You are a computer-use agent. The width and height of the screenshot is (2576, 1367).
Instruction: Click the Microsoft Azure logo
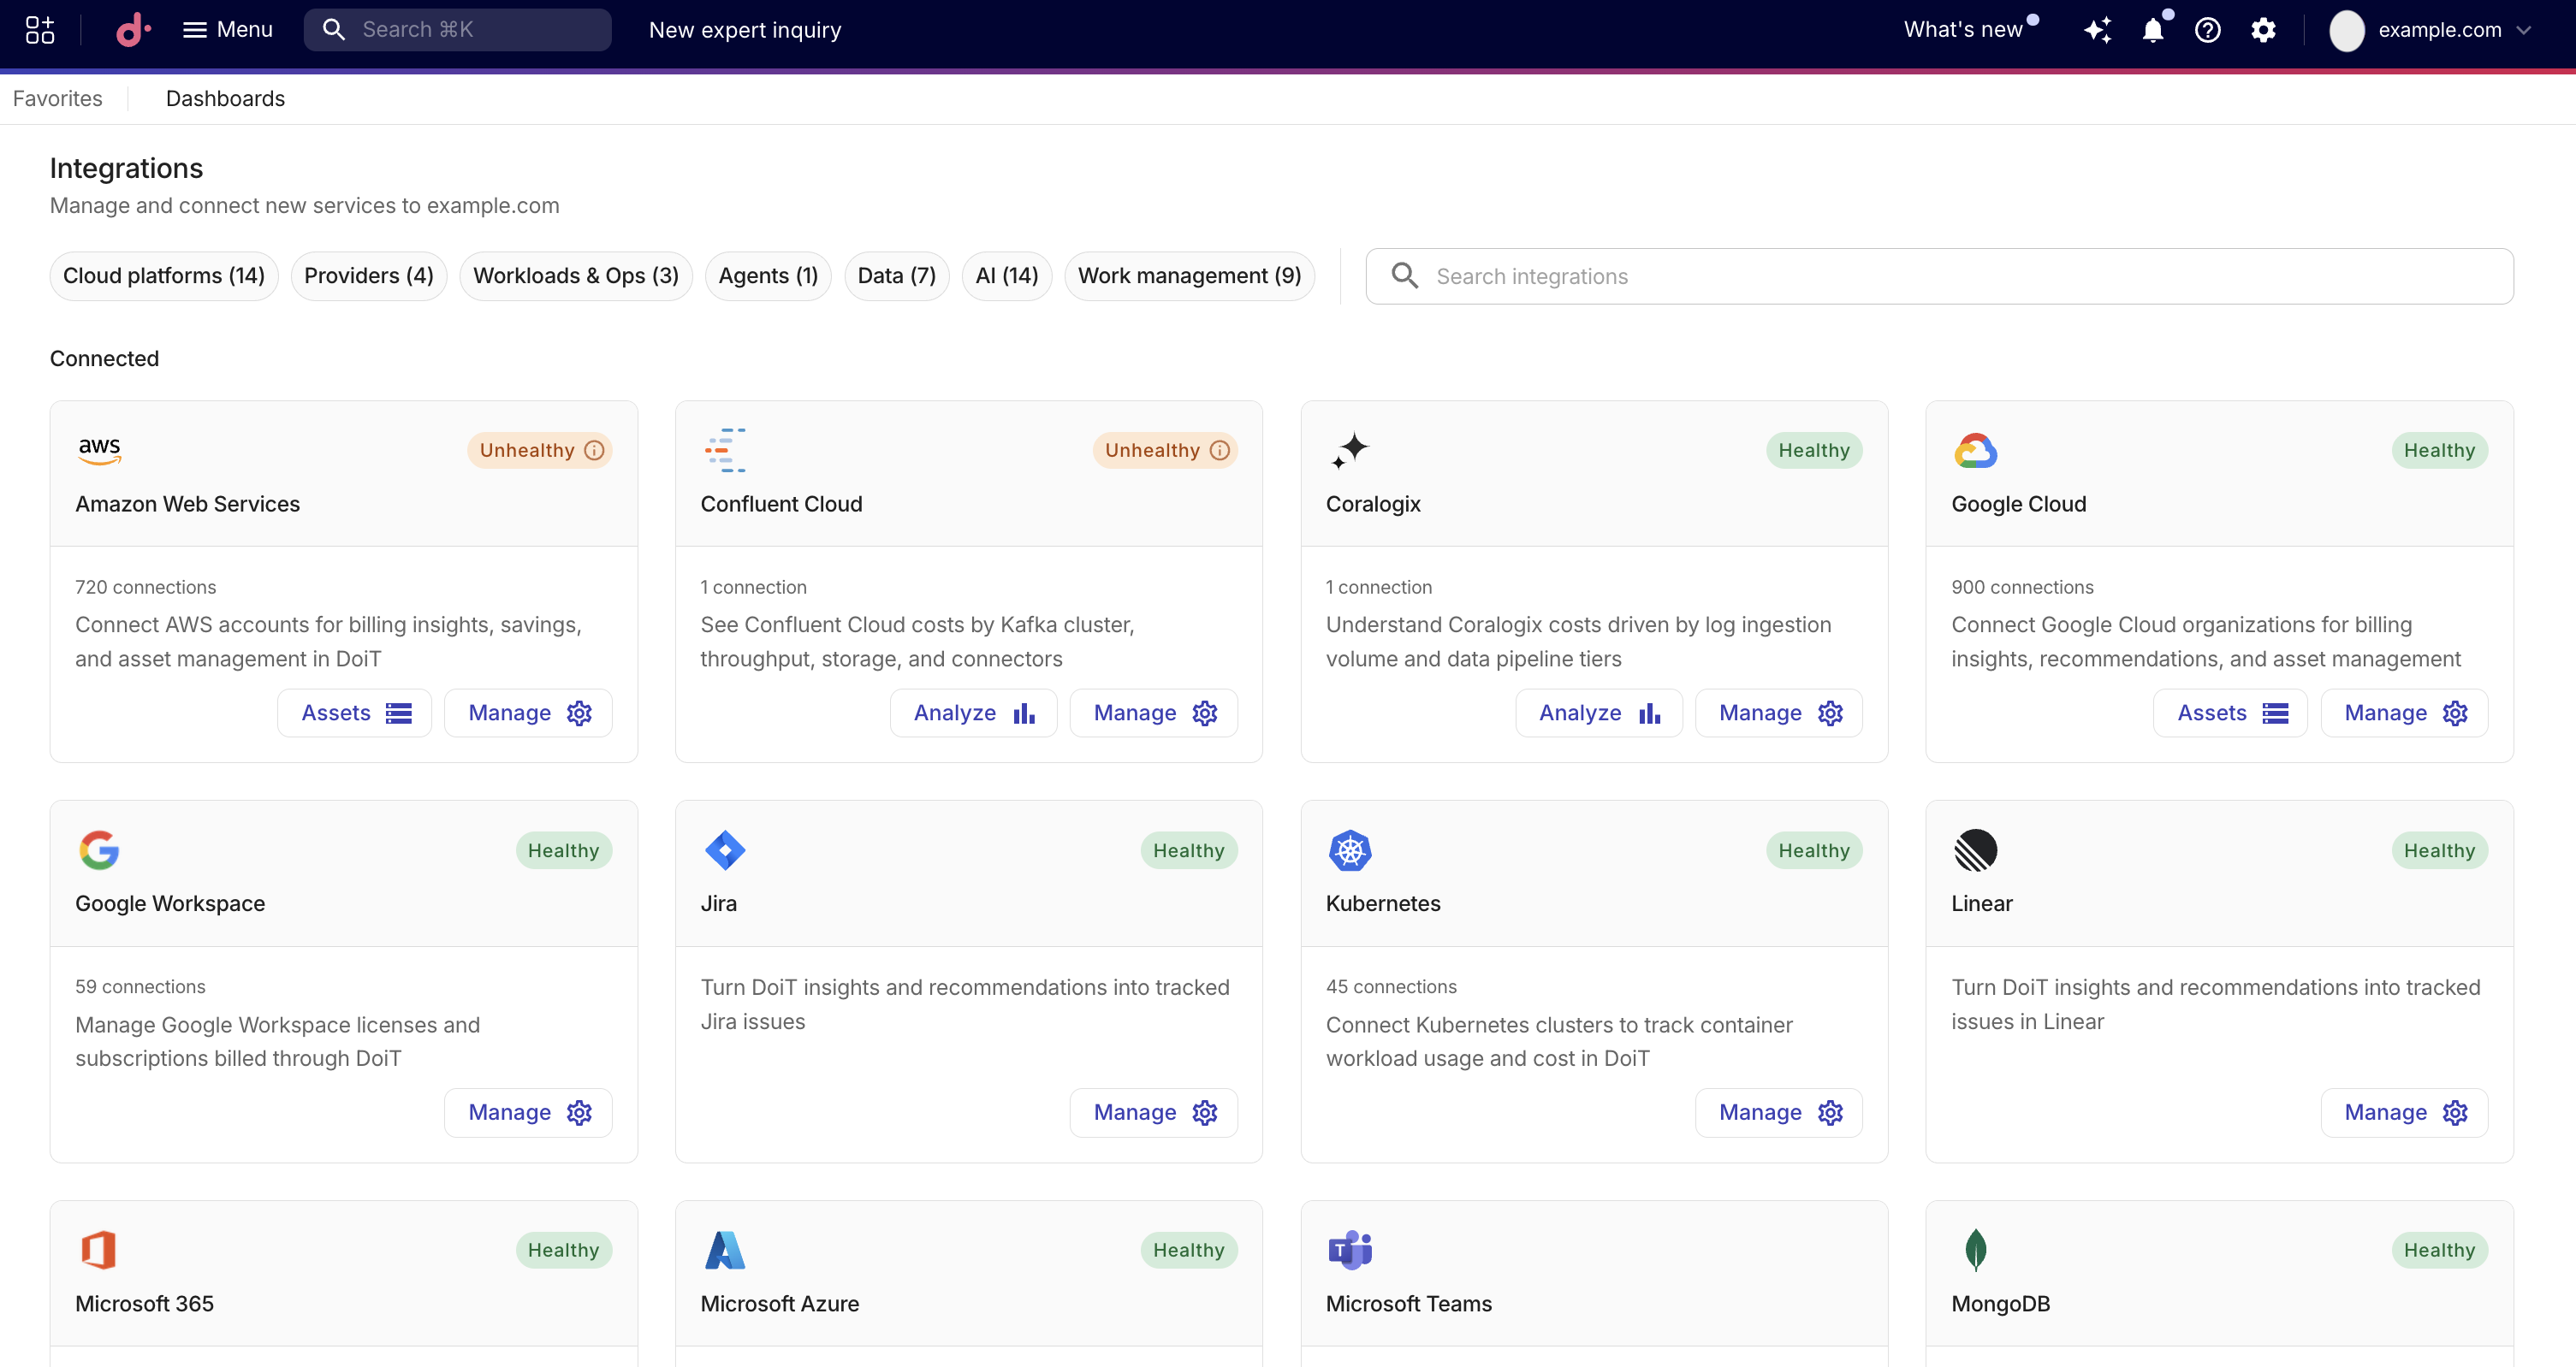[725, 1250]
